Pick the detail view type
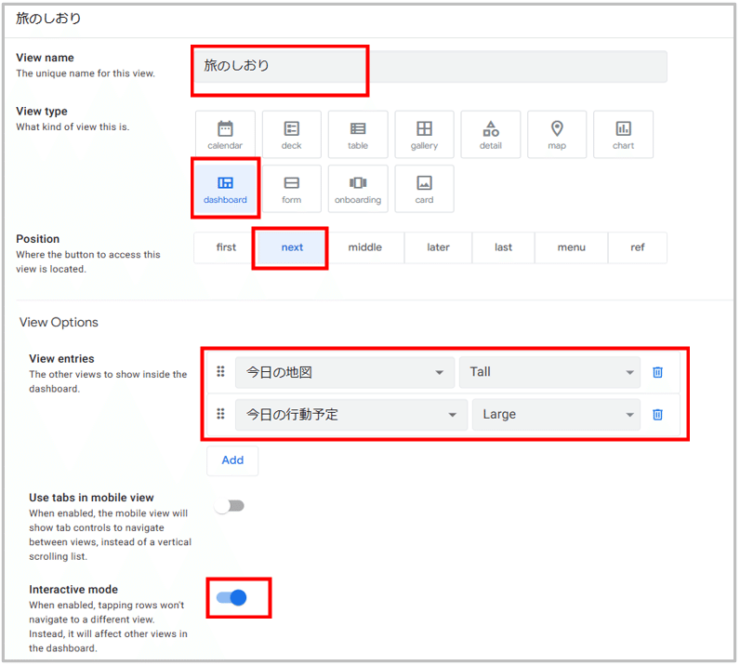 pos(491,135)
